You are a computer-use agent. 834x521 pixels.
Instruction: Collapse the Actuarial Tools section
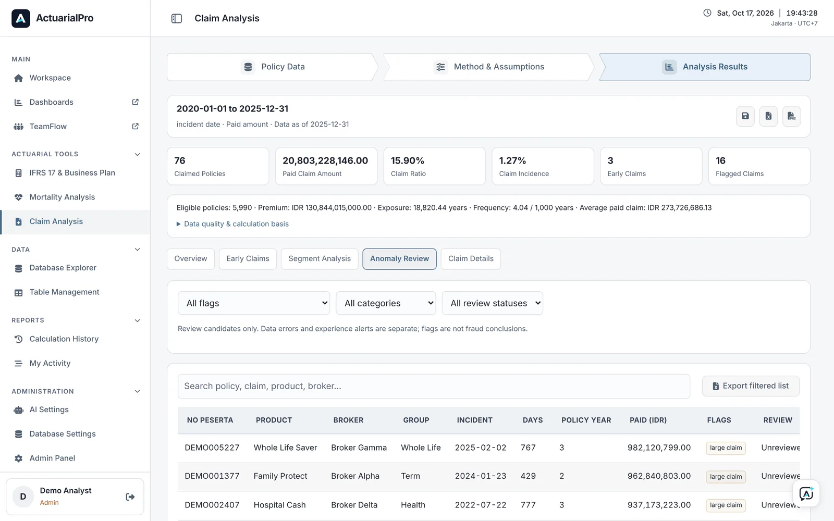[138, 154]
